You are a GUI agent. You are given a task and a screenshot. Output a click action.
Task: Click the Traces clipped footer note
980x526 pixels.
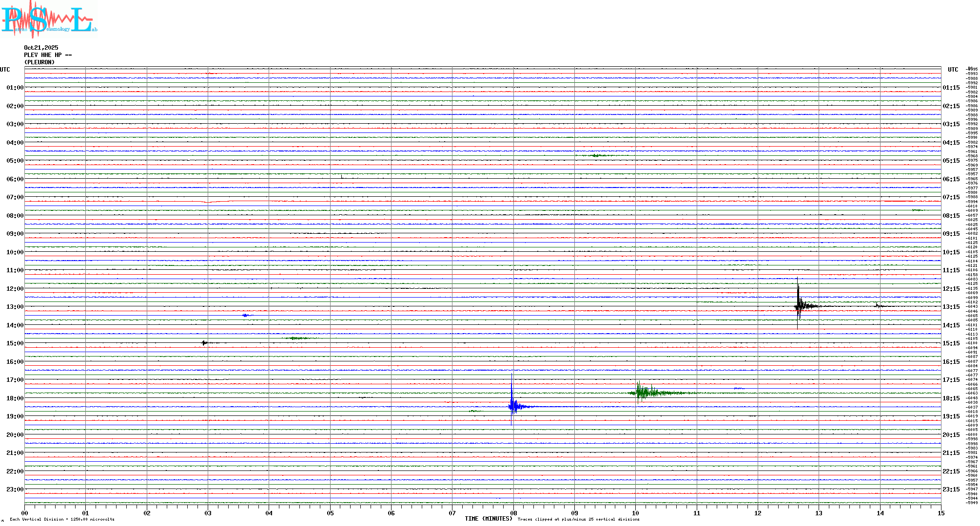[578, 519]
